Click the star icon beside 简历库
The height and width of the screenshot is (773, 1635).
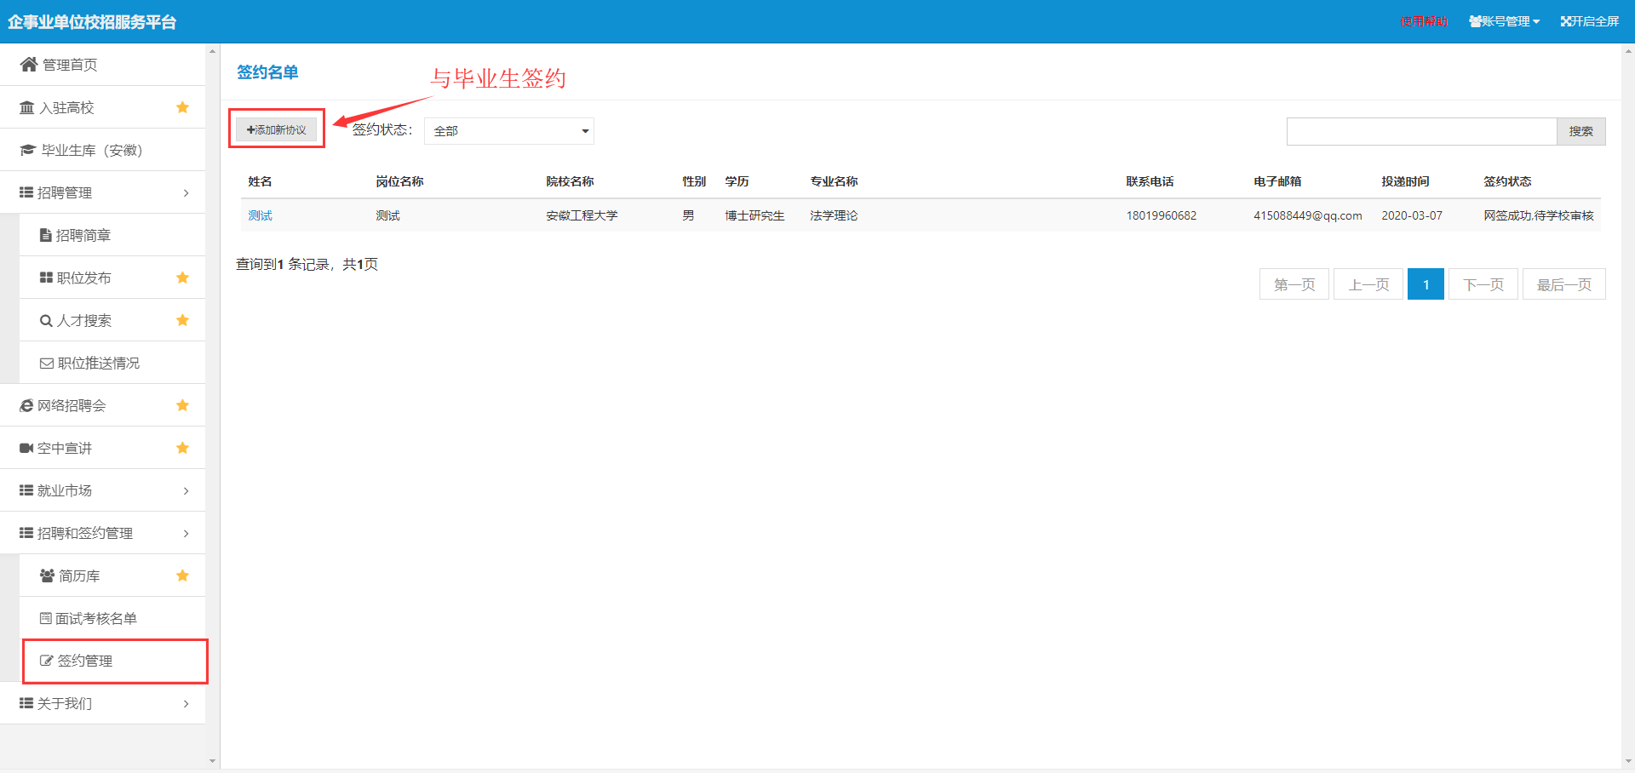(182, 575)
